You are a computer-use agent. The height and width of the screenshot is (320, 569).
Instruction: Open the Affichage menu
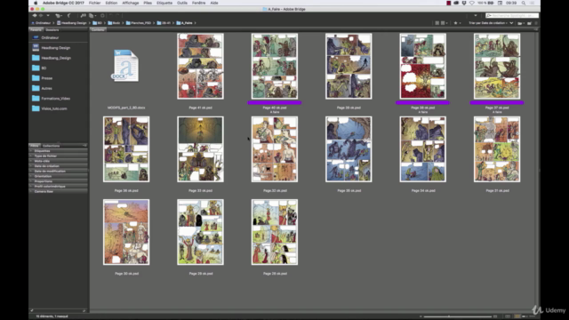(x=131, y=3)
